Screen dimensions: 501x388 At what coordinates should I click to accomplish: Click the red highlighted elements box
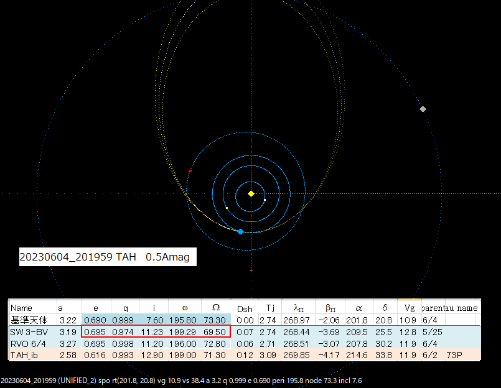156,331
